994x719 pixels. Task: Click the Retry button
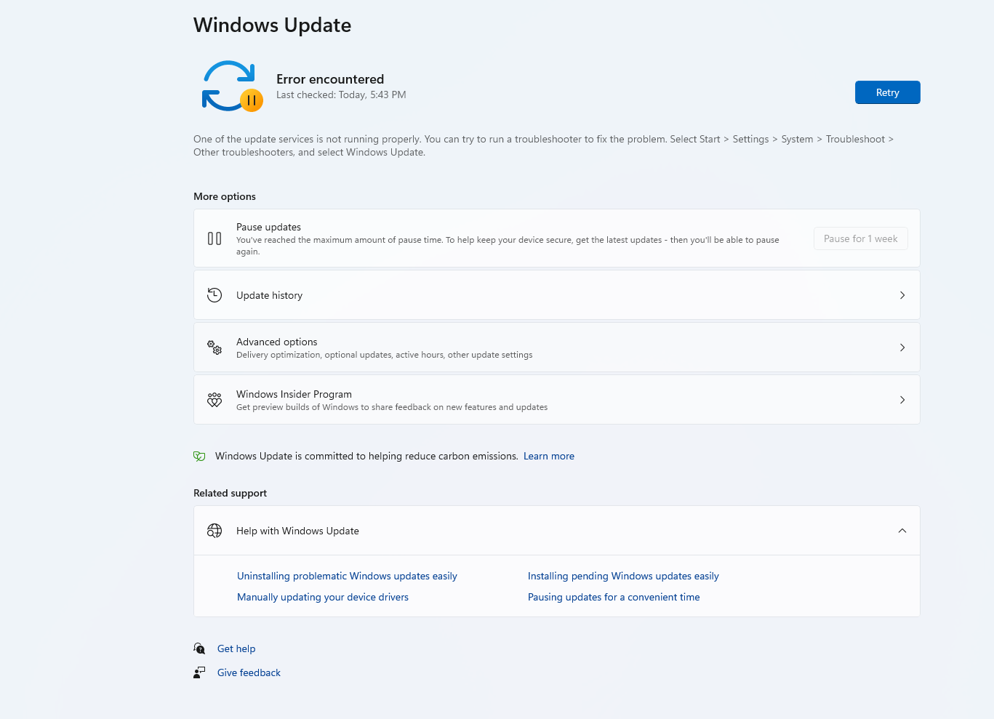click(x=887, y=92)
